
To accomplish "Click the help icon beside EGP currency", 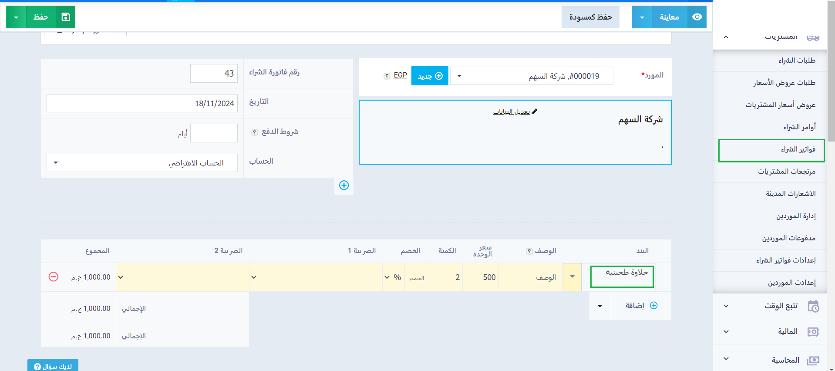I will [387, 76].
